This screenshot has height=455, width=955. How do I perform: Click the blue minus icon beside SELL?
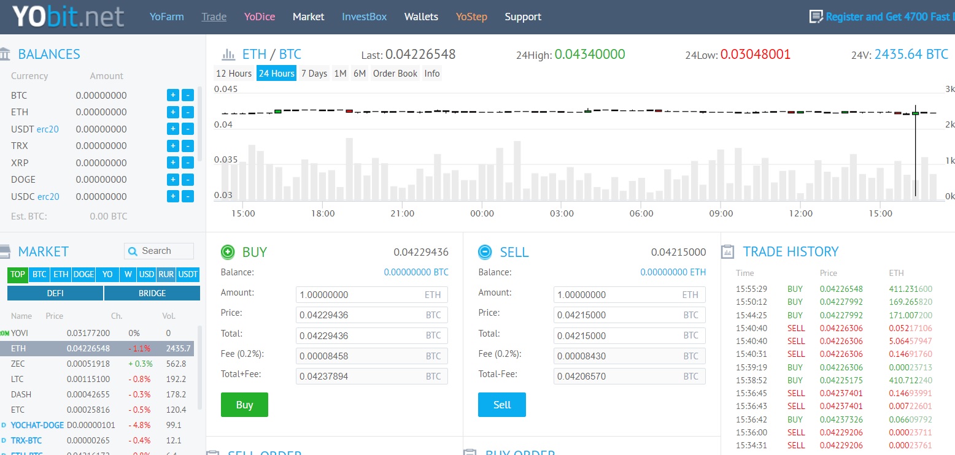point(485,251)
